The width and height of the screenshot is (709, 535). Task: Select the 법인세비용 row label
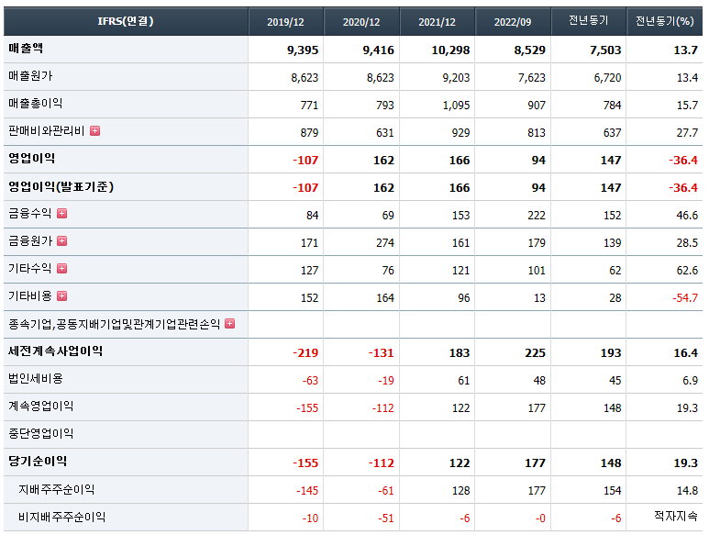pyautogui.click(x=35, y=379)
